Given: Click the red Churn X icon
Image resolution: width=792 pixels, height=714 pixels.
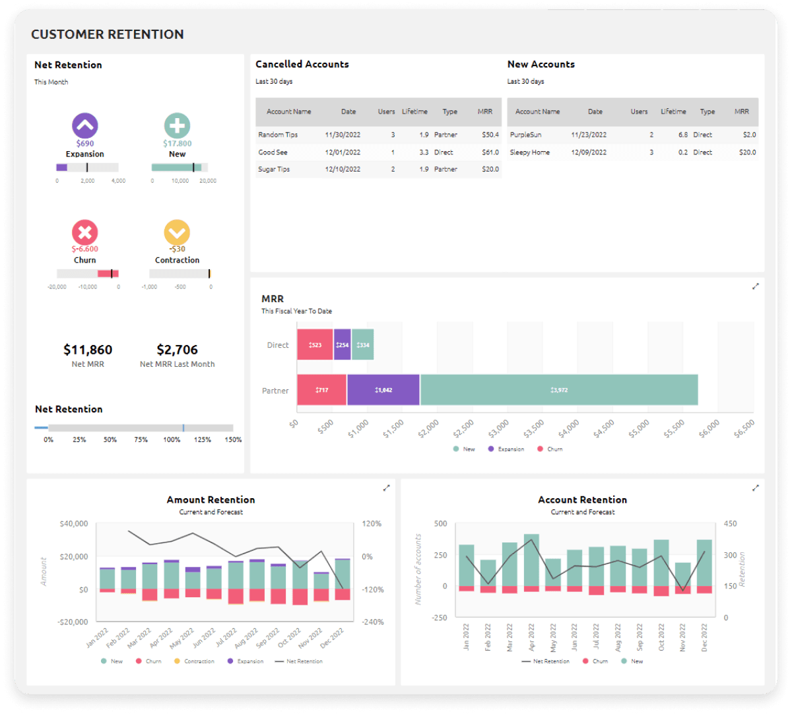Looking at the screenshot, I should [x=85, y=232].
